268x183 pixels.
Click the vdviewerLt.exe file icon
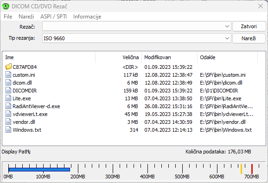point(8,114)
